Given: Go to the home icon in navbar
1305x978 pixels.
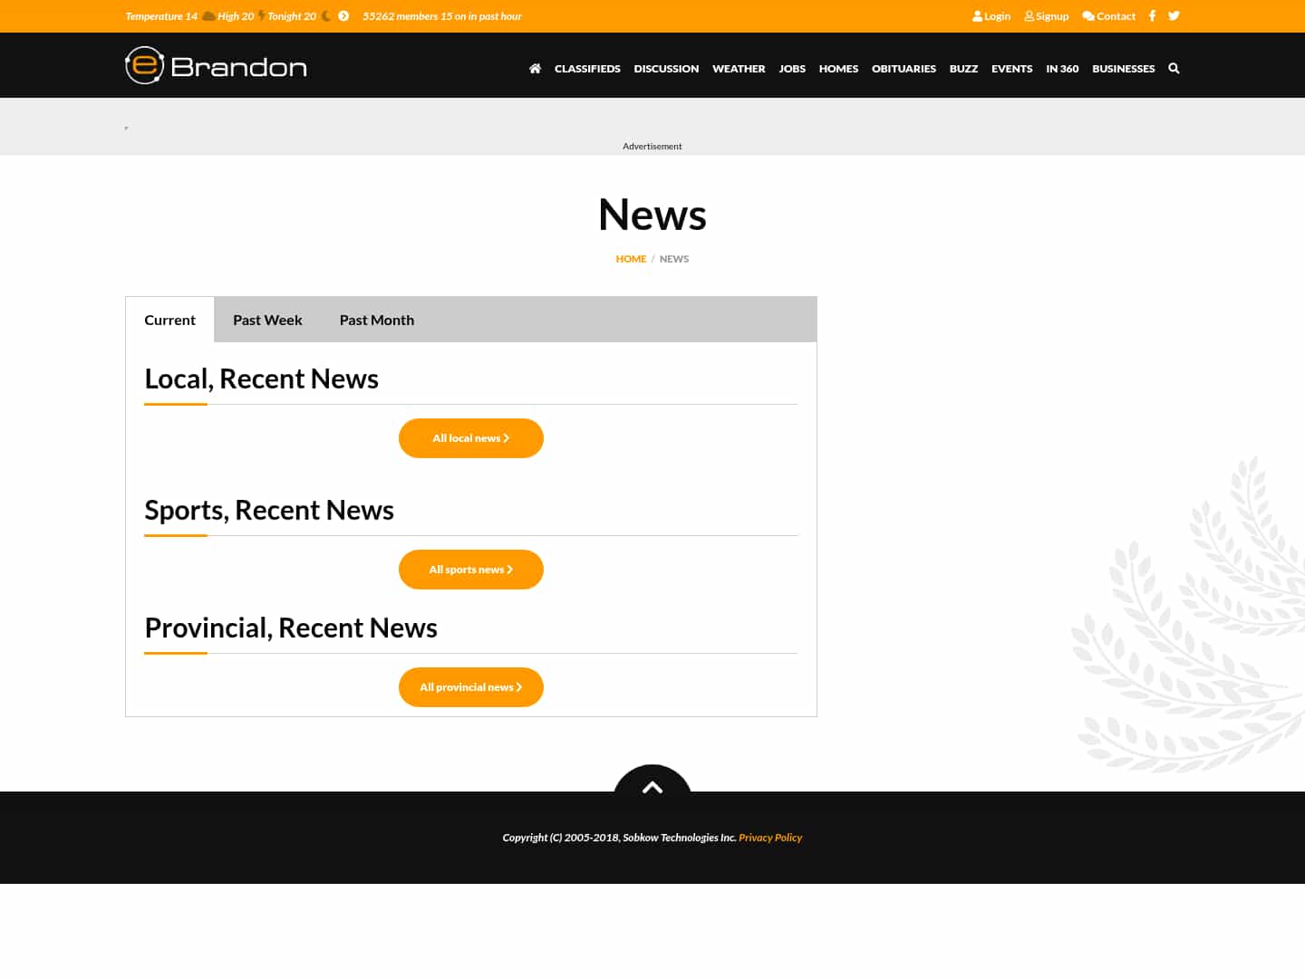Looking at the screenshot, I should pos(535,69).
